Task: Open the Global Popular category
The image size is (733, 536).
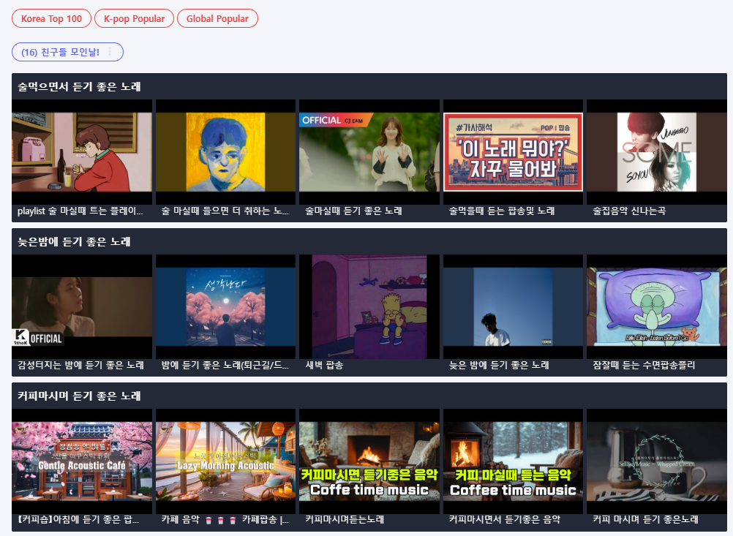Action: tap(217, 18)
